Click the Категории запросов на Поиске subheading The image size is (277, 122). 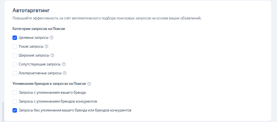[x=39, y=29]
